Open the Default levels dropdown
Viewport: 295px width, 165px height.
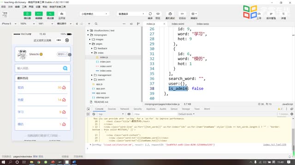[x=186, y=114]
